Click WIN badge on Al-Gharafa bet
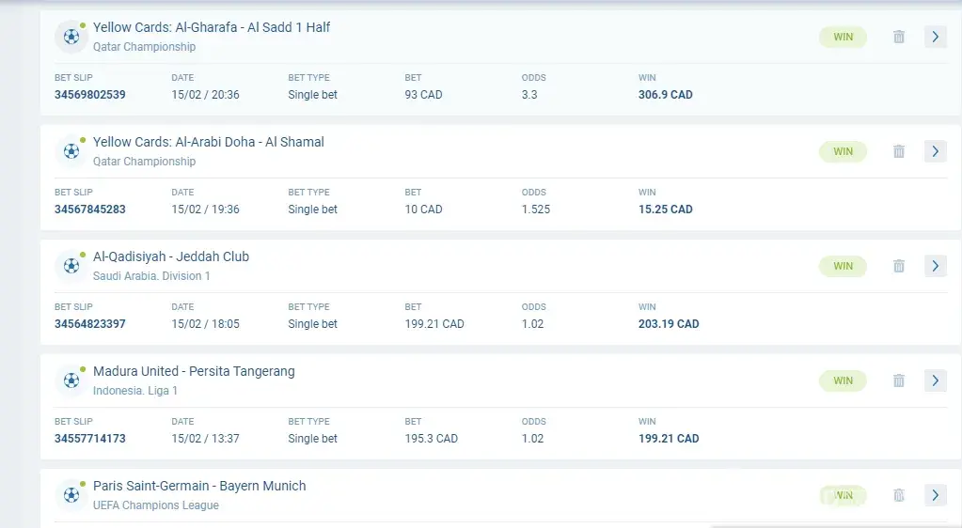This screenshot has height=528, width=962. pyautogui.click(x=843, y=37)
